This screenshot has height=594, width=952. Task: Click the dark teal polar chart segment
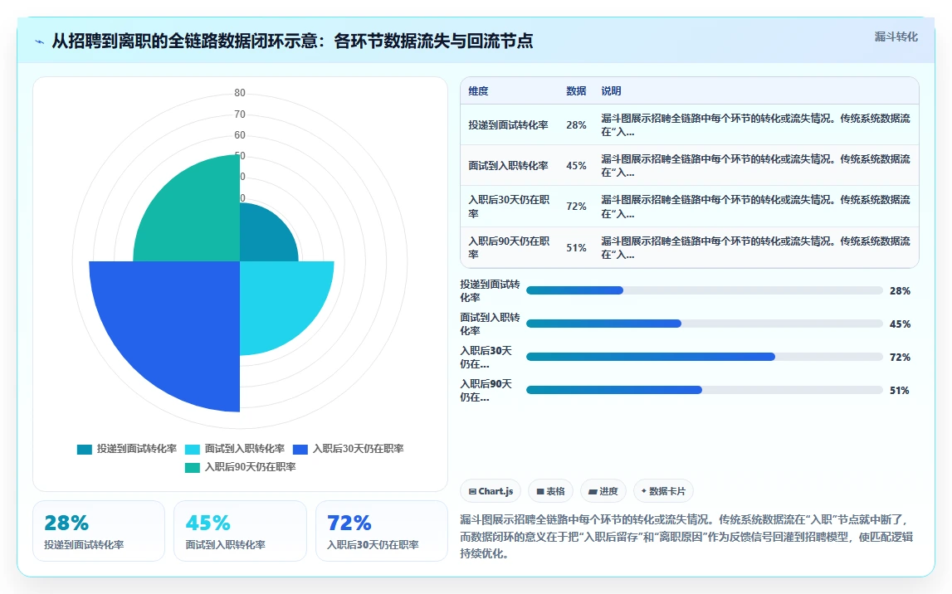point(264,236)
